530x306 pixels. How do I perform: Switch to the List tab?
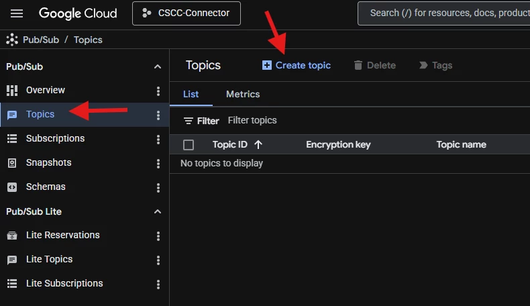click(x=191, y=95)
